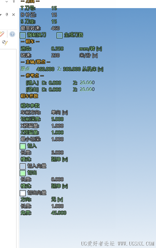This screenshot has height=248, width=156.
Task: Click the [进入] reference point label
Action: tap(32, 83)
